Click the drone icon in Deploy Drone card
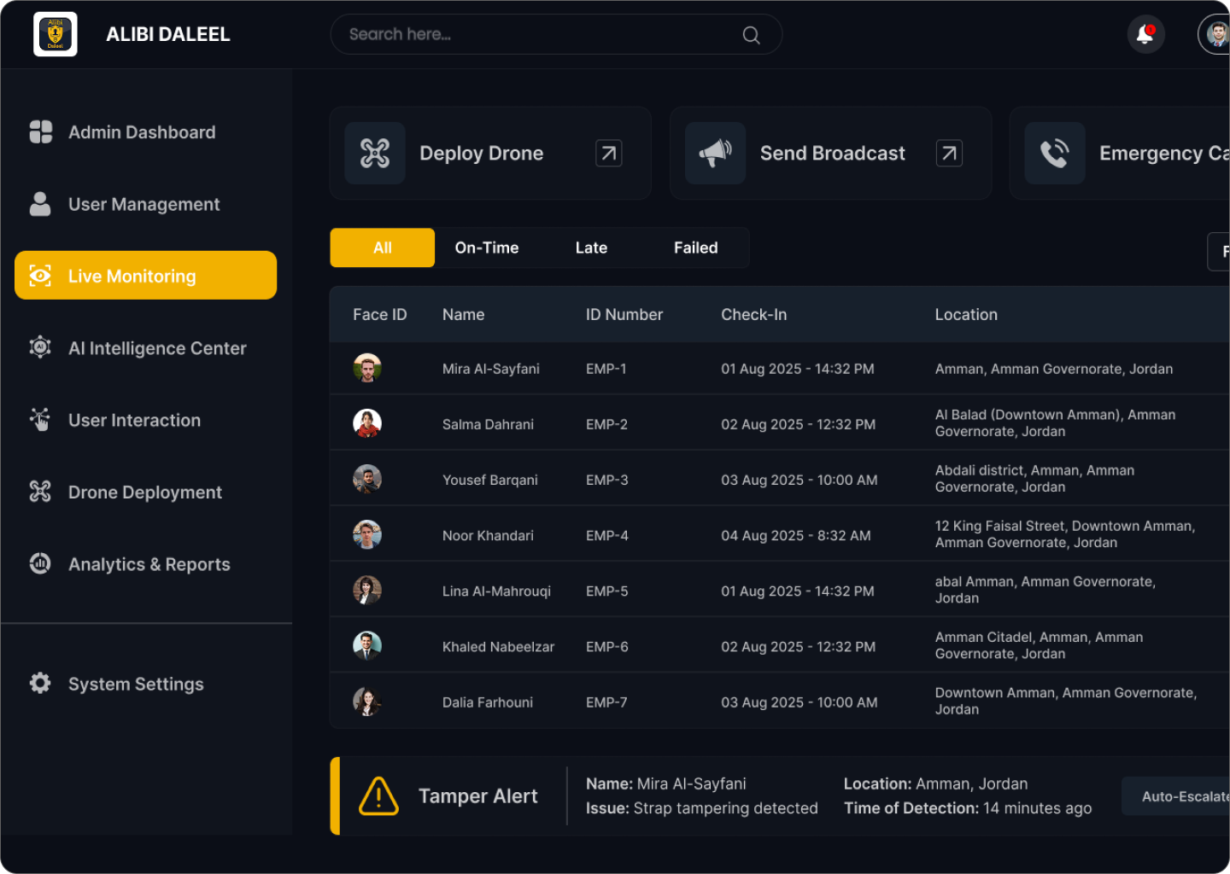This screenshot has width=1230, height=874. tap(375, 154)
